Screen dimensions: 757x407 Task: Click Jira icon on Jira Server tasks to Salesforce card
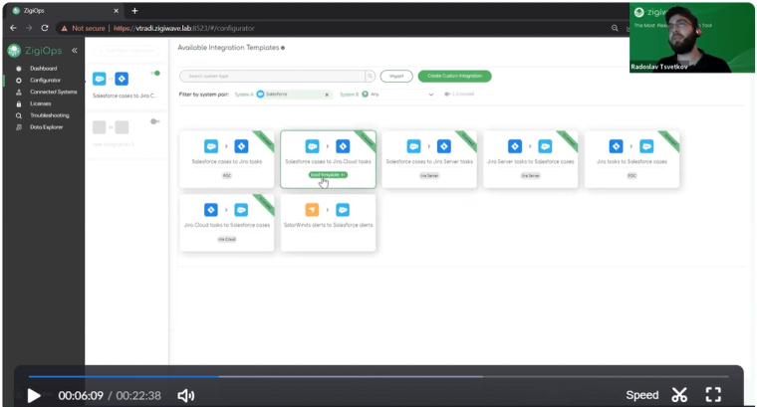click(515, 146)
